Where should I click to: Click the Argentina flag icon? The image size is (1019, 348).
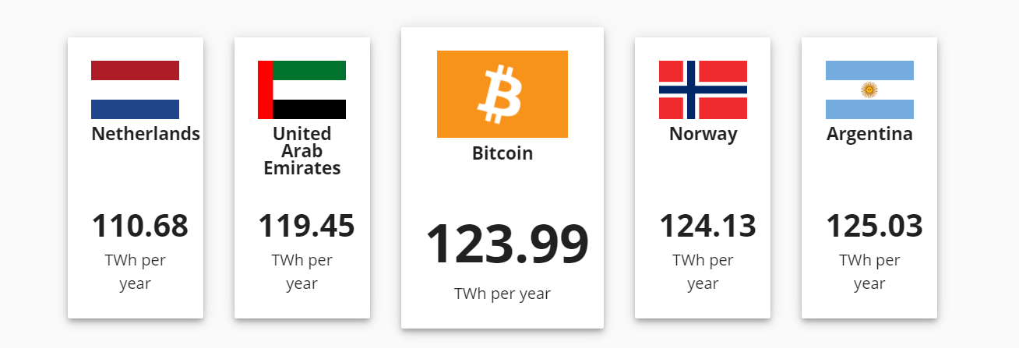tap(869, 90)
